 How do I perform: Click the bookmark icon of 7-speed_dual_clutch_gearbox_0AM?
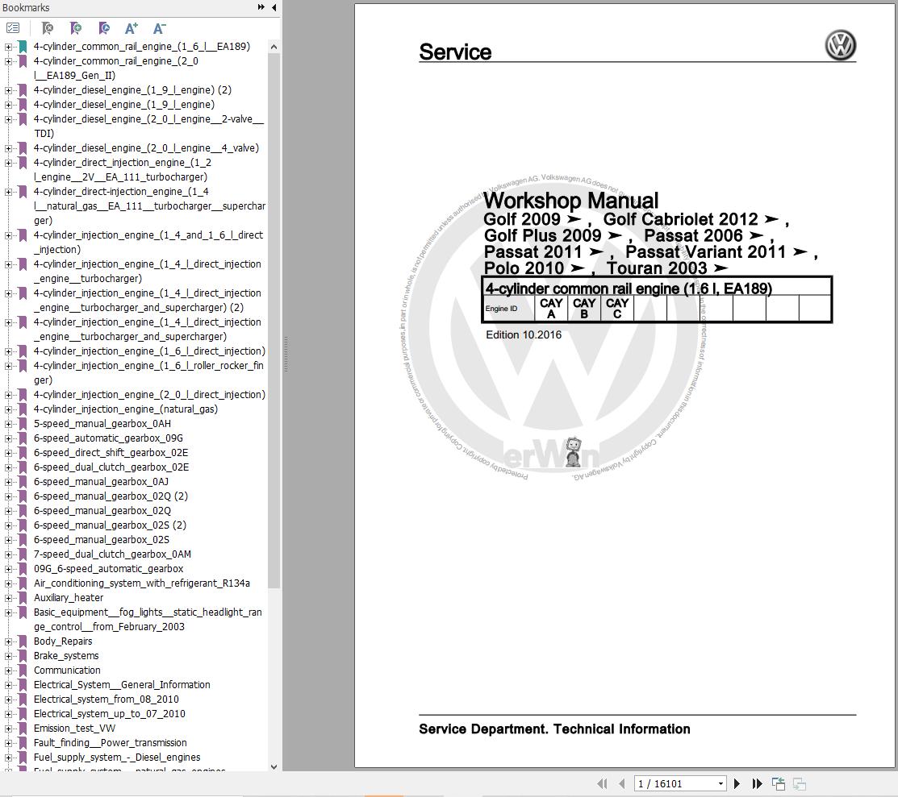tap(23, 554)
